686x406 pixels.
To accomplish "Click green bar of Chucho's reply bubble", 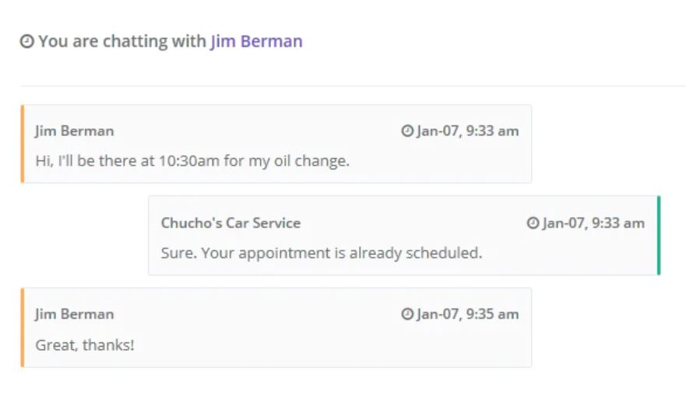I will click(x=659, y=236).
